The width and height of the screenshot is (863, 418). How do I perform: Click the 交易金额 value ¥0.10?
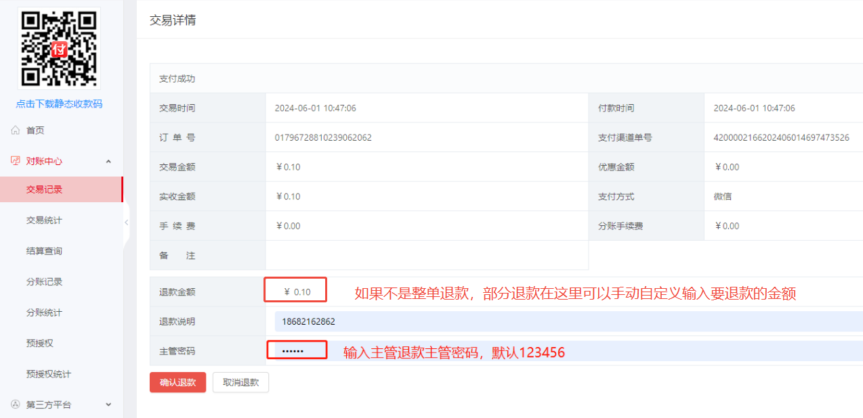point(288,167)
